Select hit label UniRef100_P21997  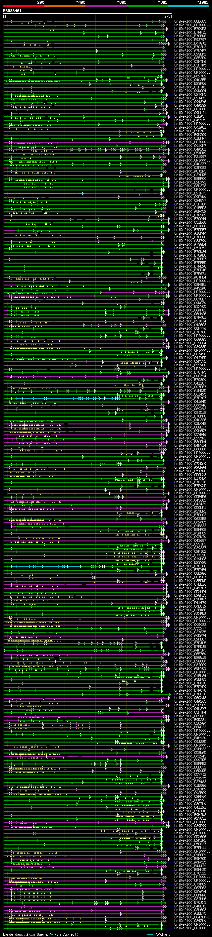190,157
